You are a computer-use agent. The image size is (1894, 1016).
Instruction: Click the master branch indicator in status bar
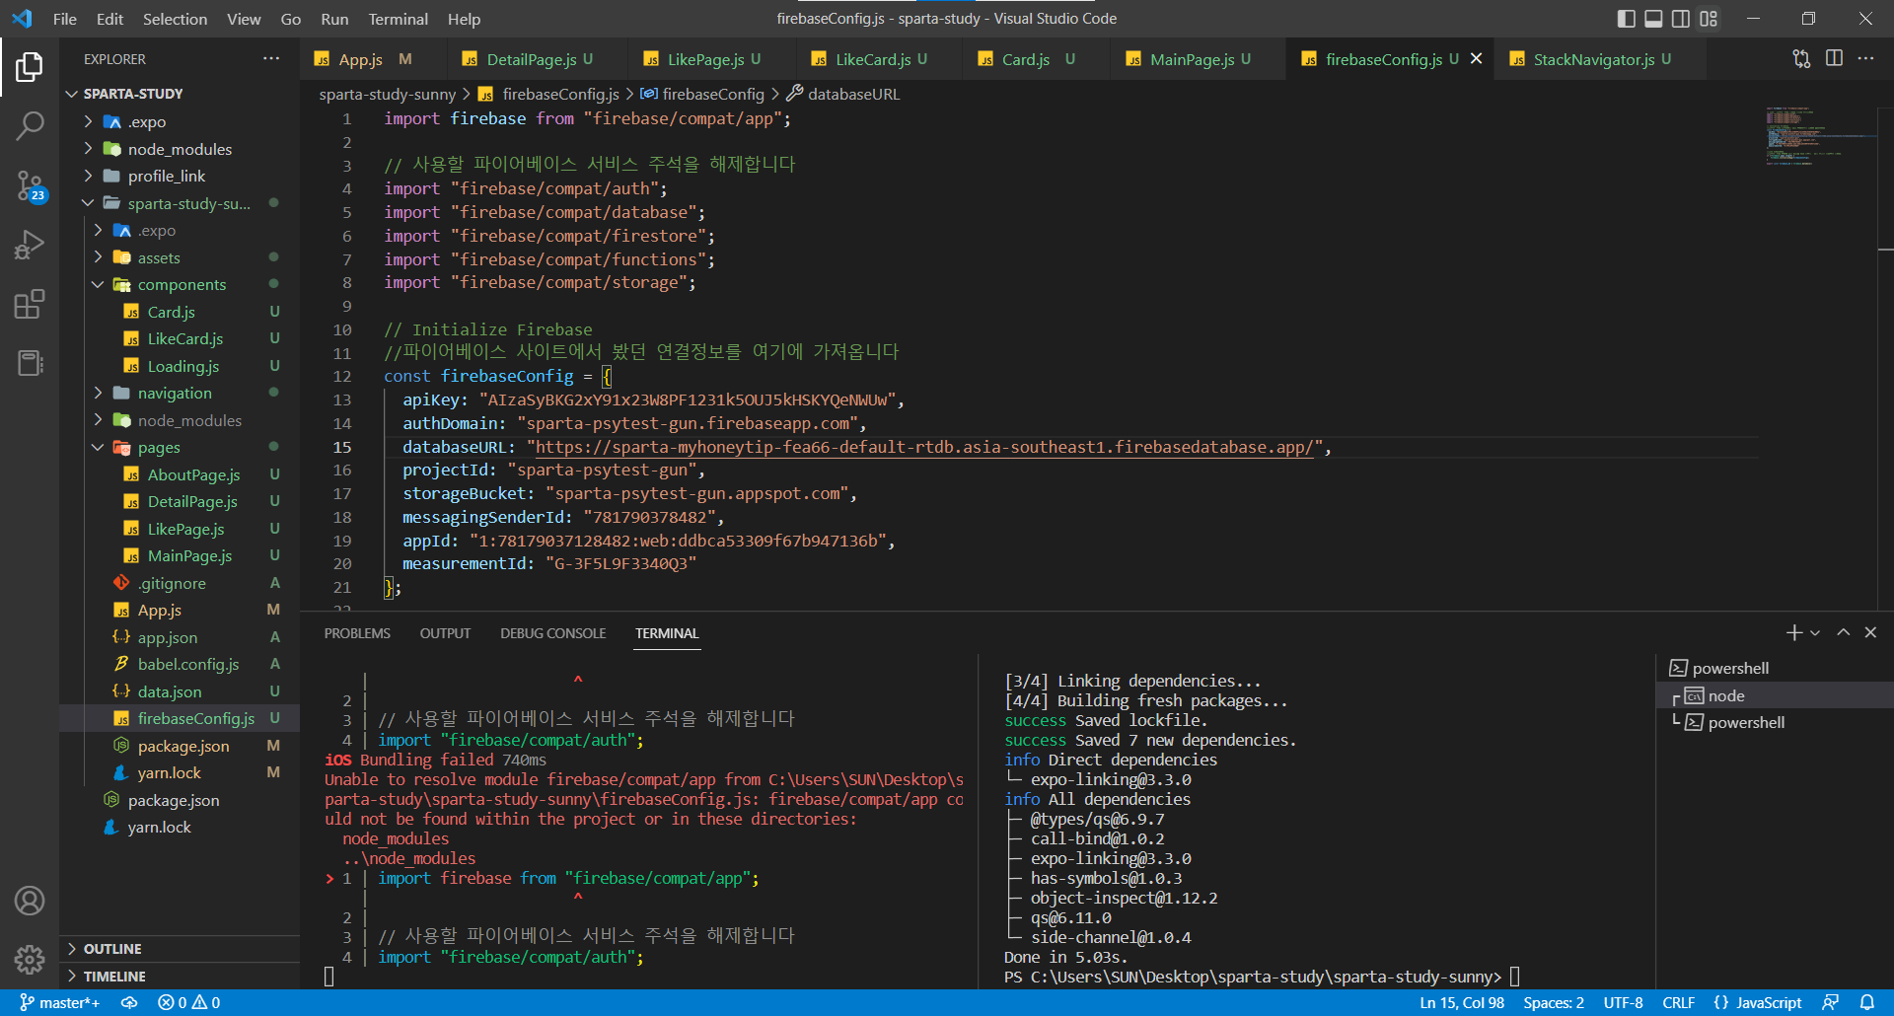(59, 1002)
